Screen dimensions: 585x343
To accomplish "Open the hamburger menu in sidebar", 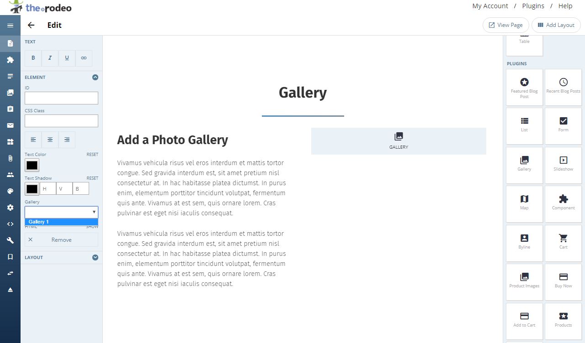I will click(x=10, y=26).
